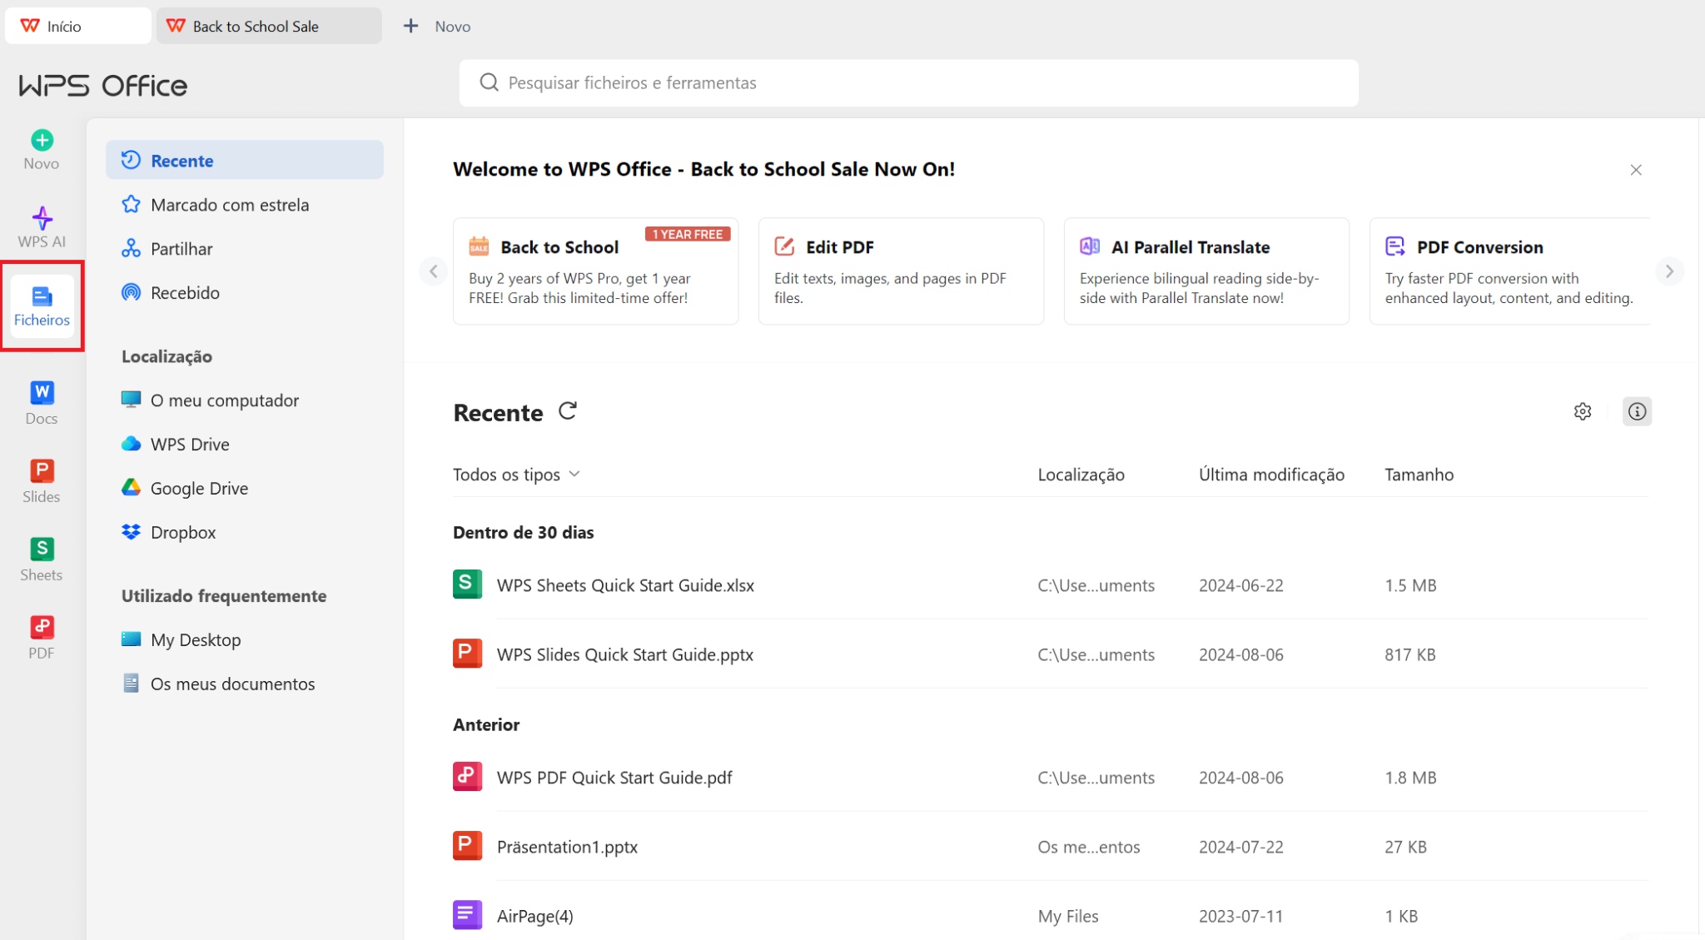Click the search files and tools field
The image size is (1705, 940).
click(908, 82)
